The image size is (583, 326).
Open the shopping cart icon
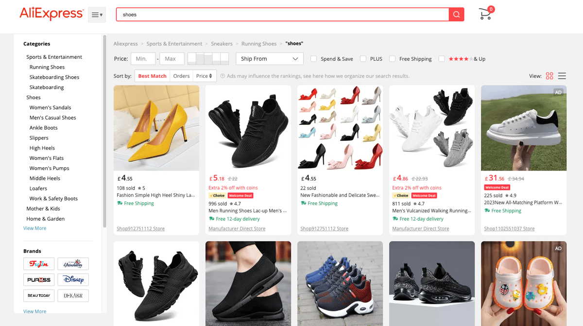[x=485, y=14]
